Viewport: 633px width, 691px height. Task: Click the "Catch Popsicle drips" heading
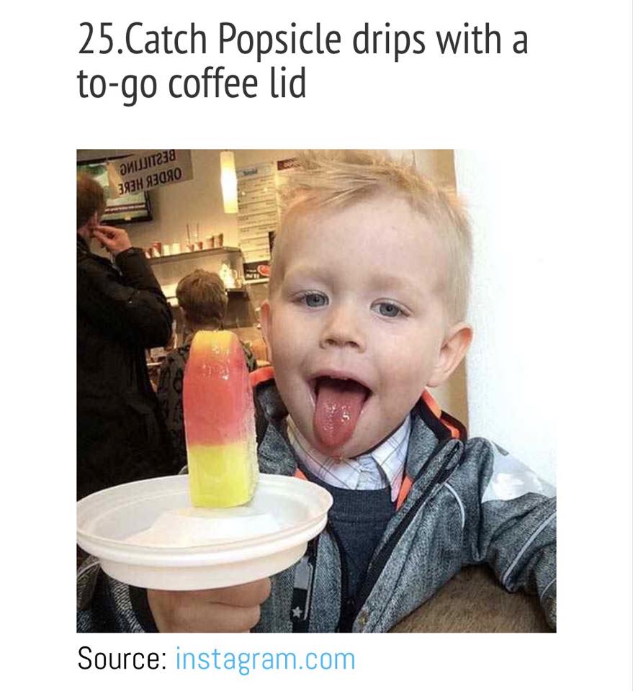[302, 60]
